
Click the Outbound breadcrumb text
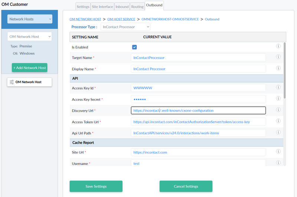tap(212, 19)
